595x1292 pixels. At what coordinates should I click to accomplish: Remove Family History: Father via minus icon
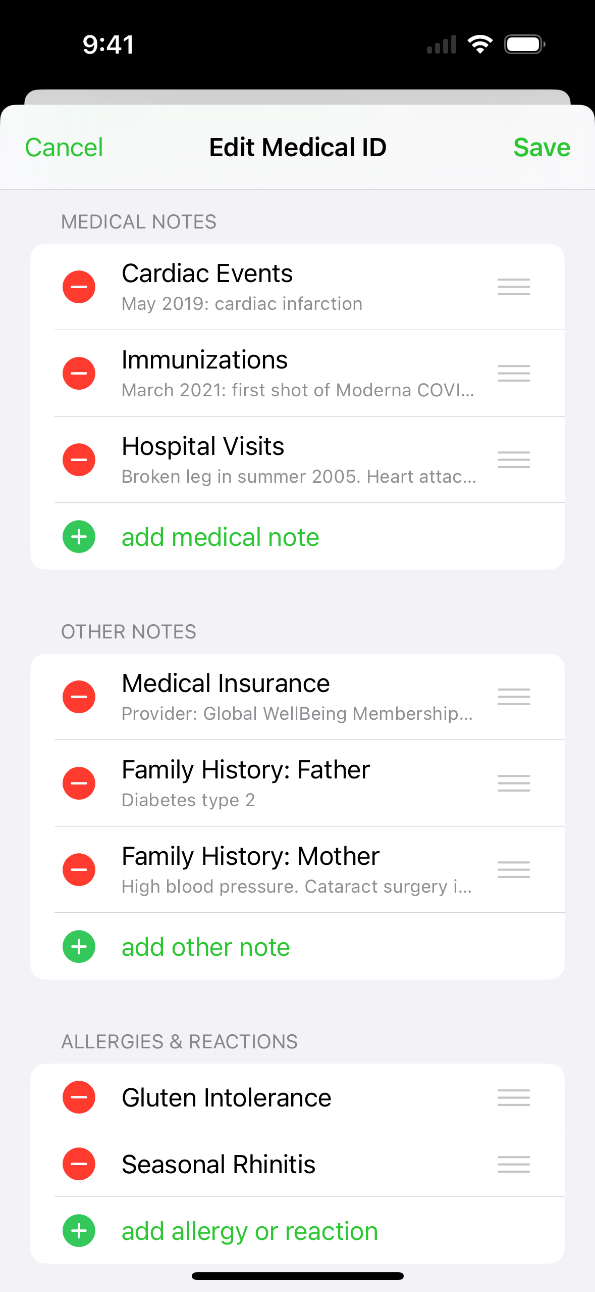(x=79, y=783)
